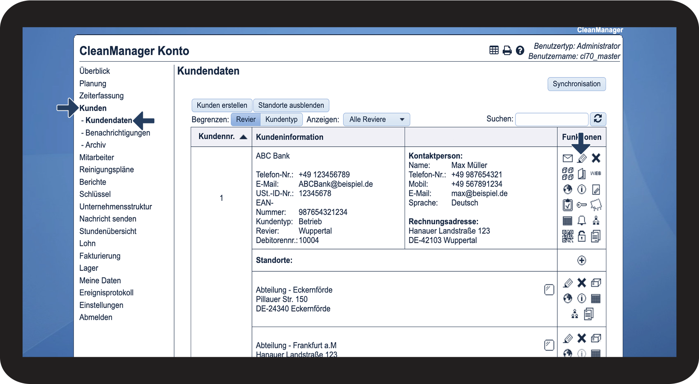Open the Alle Reviere dropdown
Image resolution: width=699 pixels, height=384 pixels.
point(376,119)
